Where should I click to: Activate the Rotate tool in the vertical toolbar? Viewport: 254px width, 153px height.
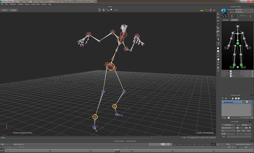tap(218, 24)
